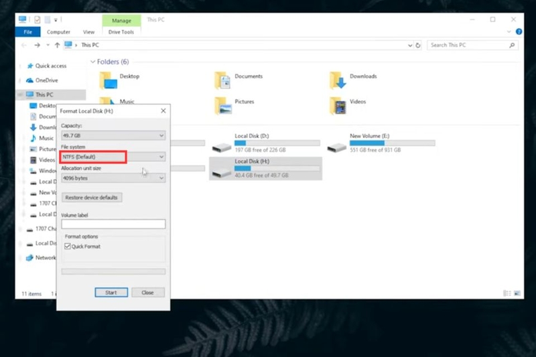Click New Volume (E:) usage bar
536x357 pixels.
[393, 143]
